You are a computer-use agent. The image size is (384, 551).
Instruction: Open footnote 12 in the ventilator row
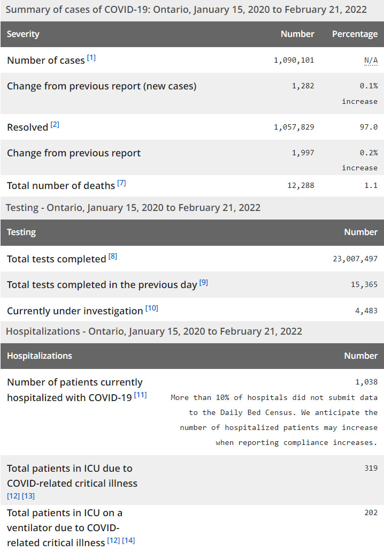pos(113,540)
